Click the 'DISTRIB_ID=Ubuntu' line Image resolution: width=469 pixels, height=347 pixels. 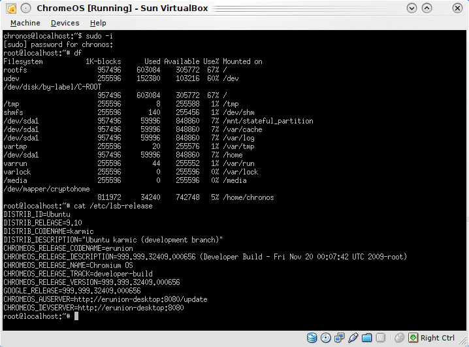click(37, 214)
